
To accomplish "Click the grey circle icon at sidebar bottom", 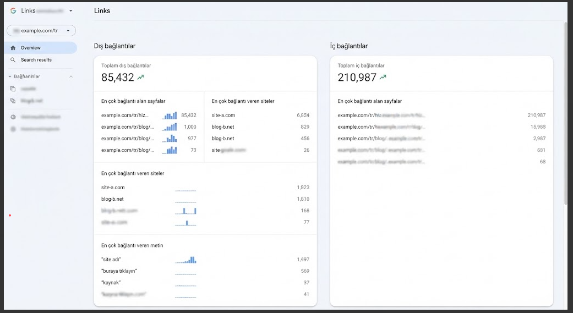I will point(13,129).
